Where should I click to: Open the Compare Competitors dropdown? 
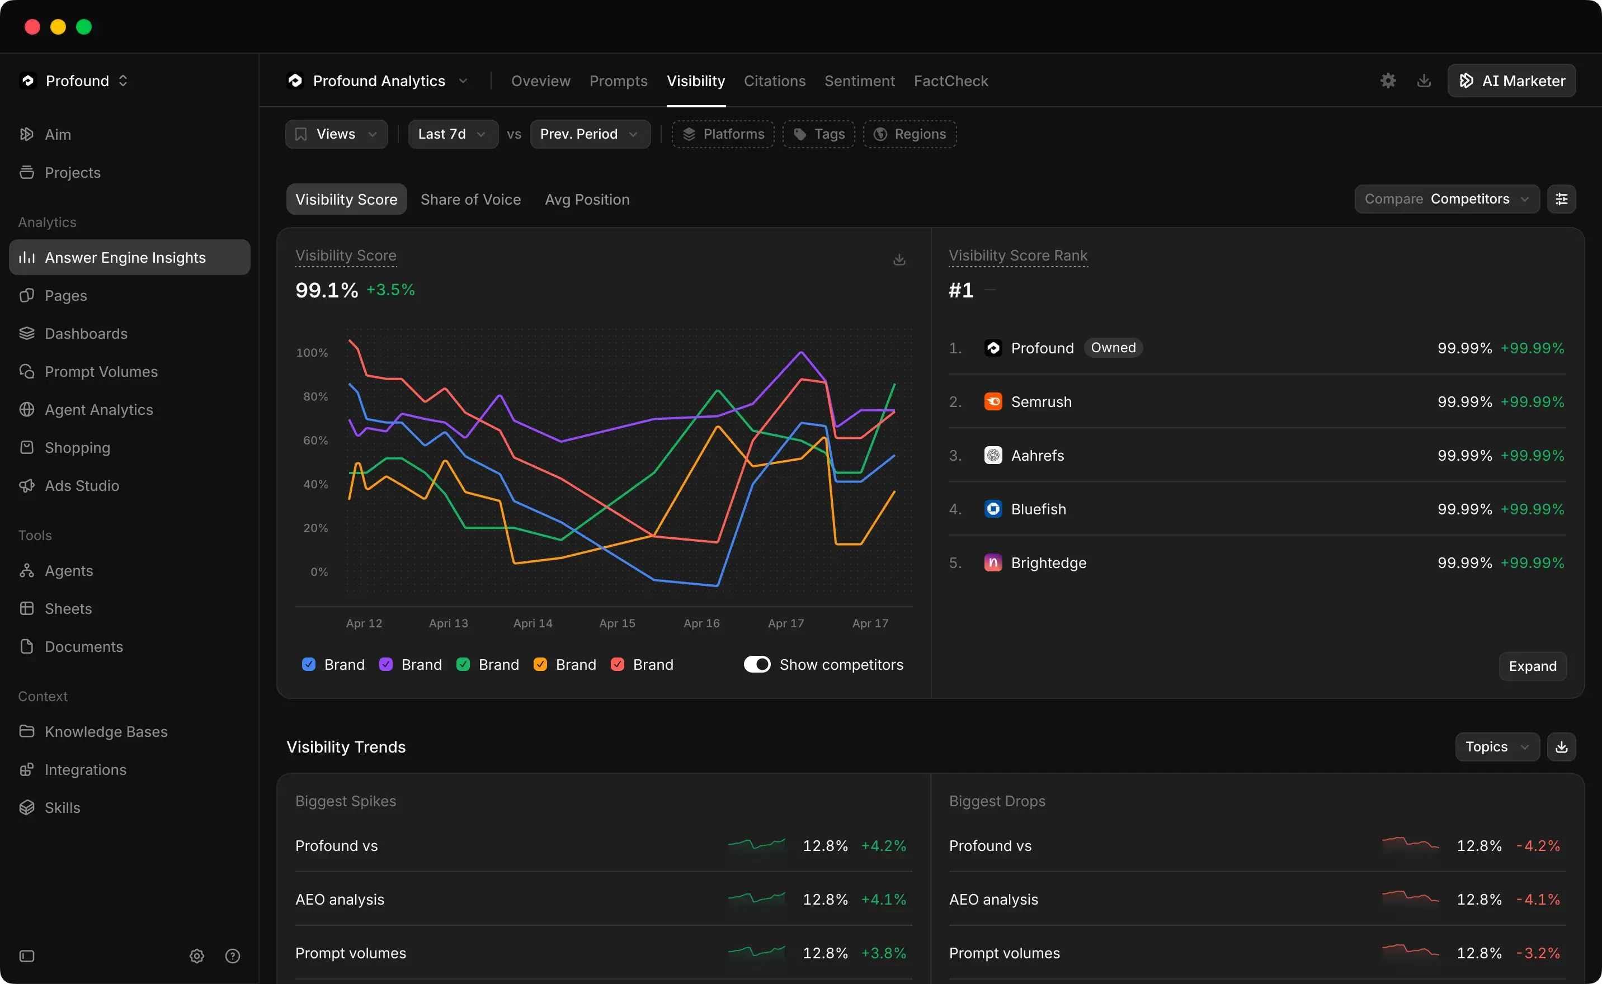[1447, 199]
